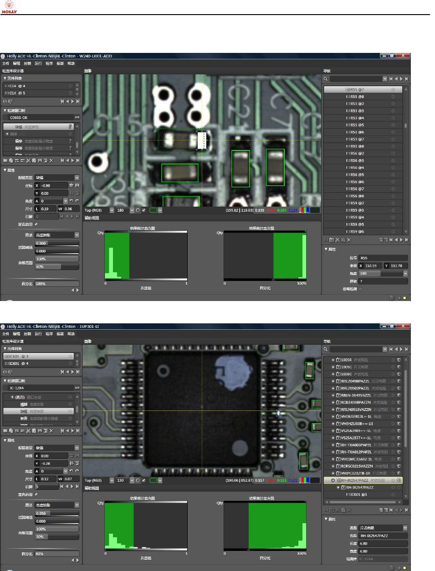The image size is (435, 571).
Task: Click search magnifier icon in top navigation panel
Action: 326,79
